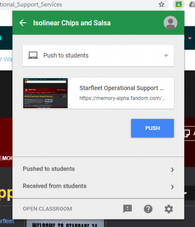Viewport: 195px width, 227px height.
Task: Bookmark this page with the star icon
Action: pyautogui.click(x=161, y=5)
